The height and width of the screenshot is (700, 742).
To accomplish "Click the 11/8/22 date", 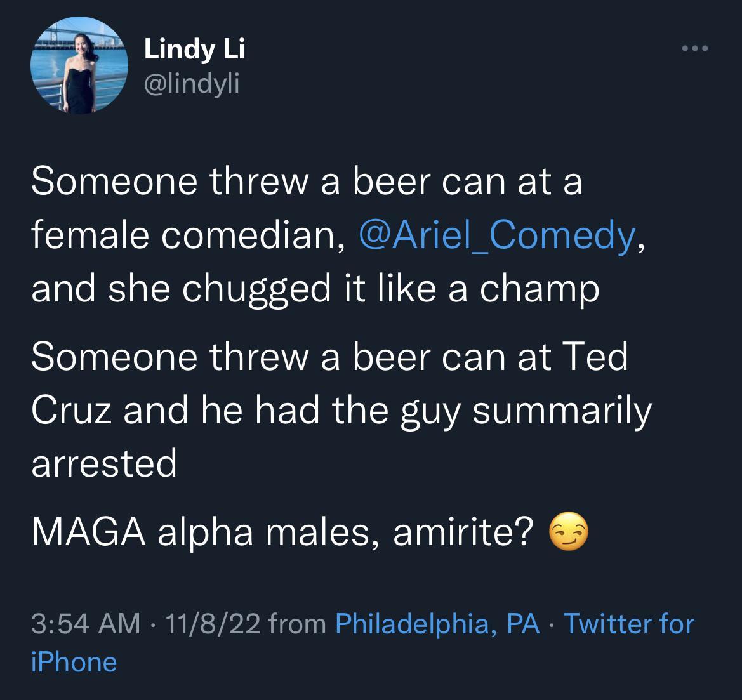I will (213, 624).
